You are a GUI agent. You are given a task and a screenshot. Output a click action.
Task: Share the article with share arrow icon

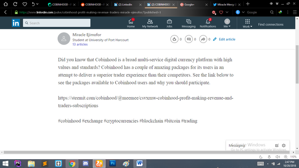(x=203, y=39)
